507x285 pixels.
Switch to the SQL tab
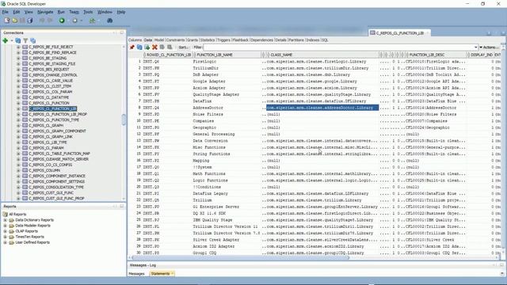click(325, 40)
